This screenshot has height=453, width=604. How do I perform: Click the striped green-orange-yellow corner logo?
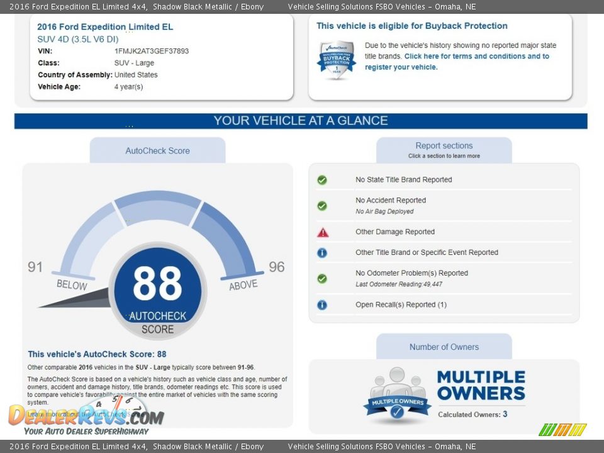pyautogui.click(x=562, y=430)
